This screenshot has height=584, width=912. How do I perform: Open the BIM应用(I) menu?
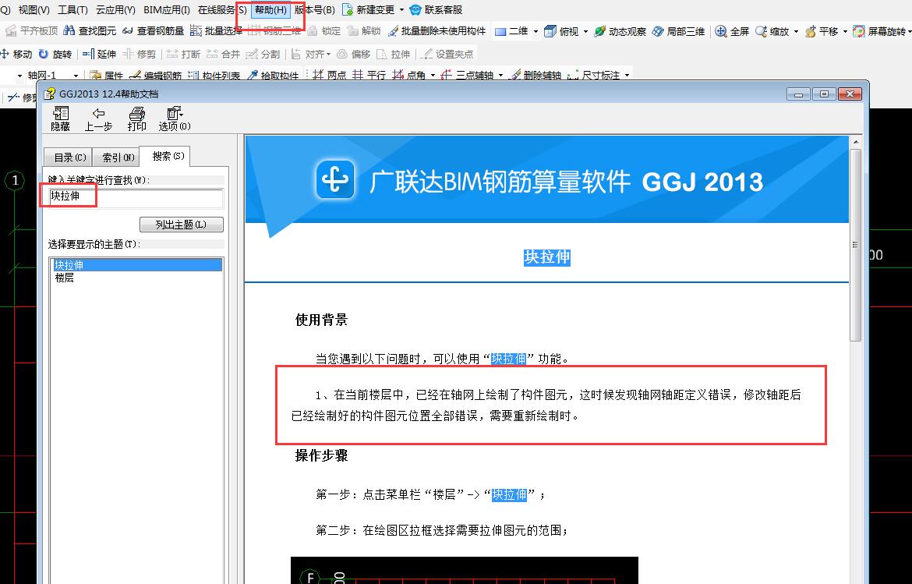[x=166, y=10]
